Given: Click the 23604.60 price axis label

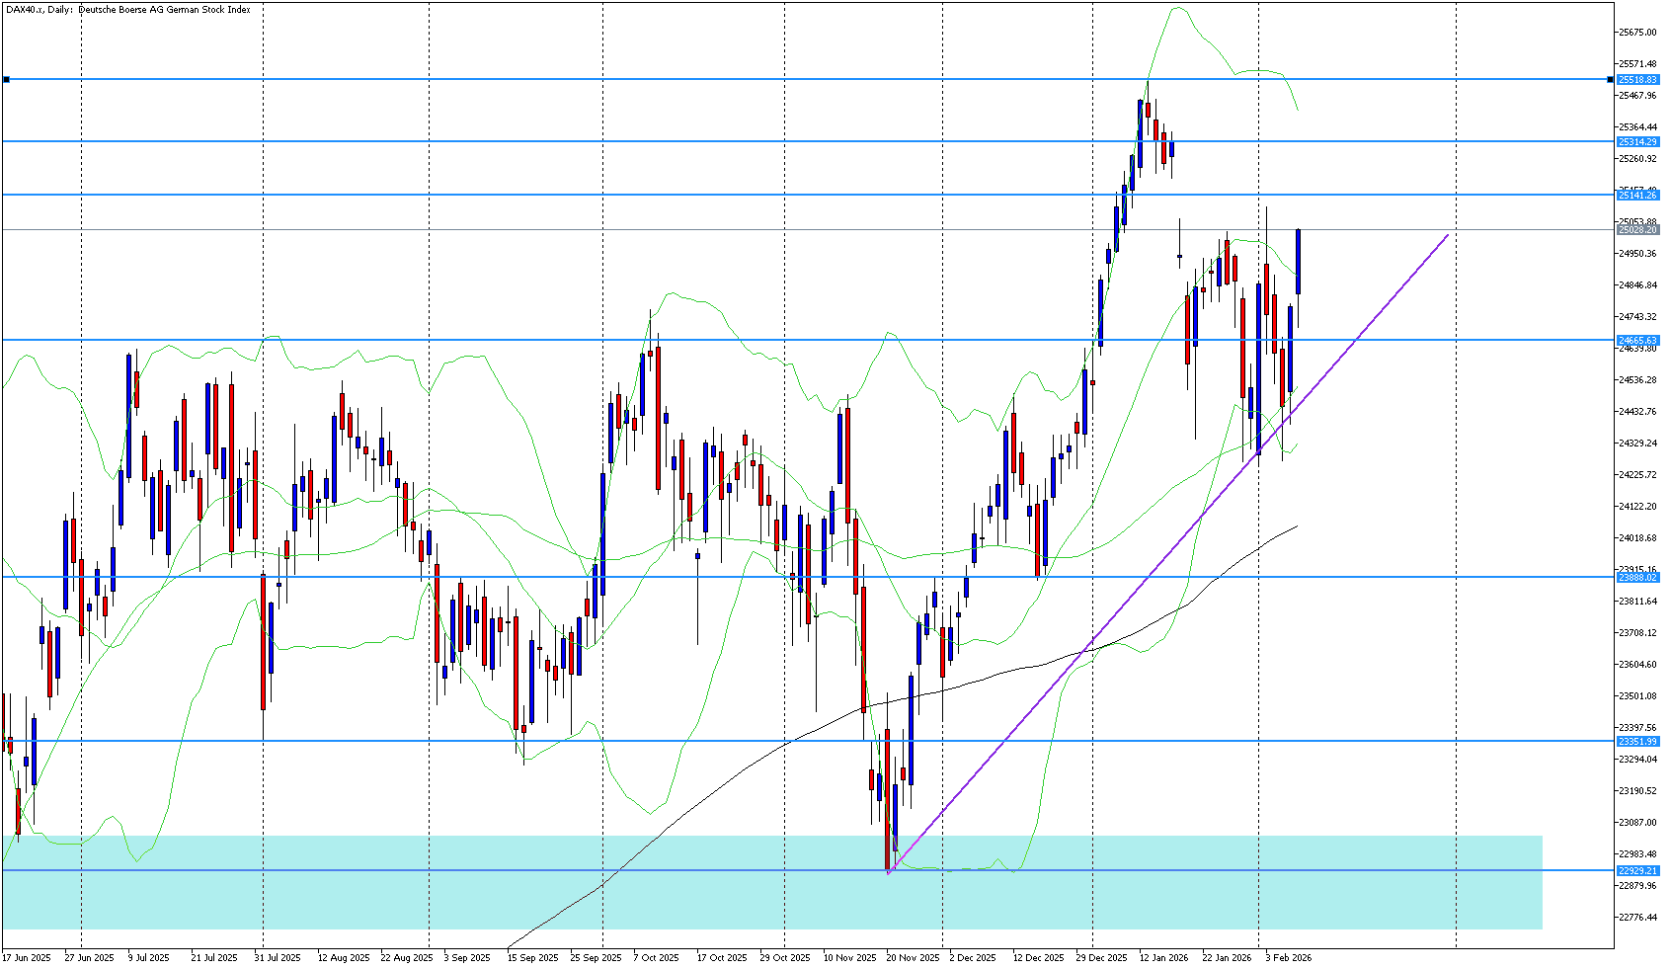Looking at the screenshot, I should (x=1638, y=665).
